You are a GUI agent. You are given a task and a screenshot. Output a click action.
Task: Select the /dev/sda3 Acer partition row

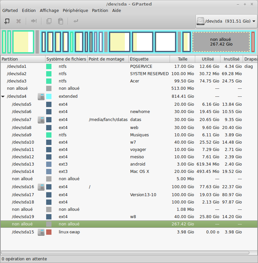pos(100,81)
